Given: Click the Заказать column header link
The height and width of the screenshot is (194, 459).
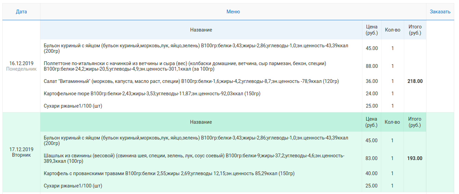Looking at the screenshot, I should 440,12.
